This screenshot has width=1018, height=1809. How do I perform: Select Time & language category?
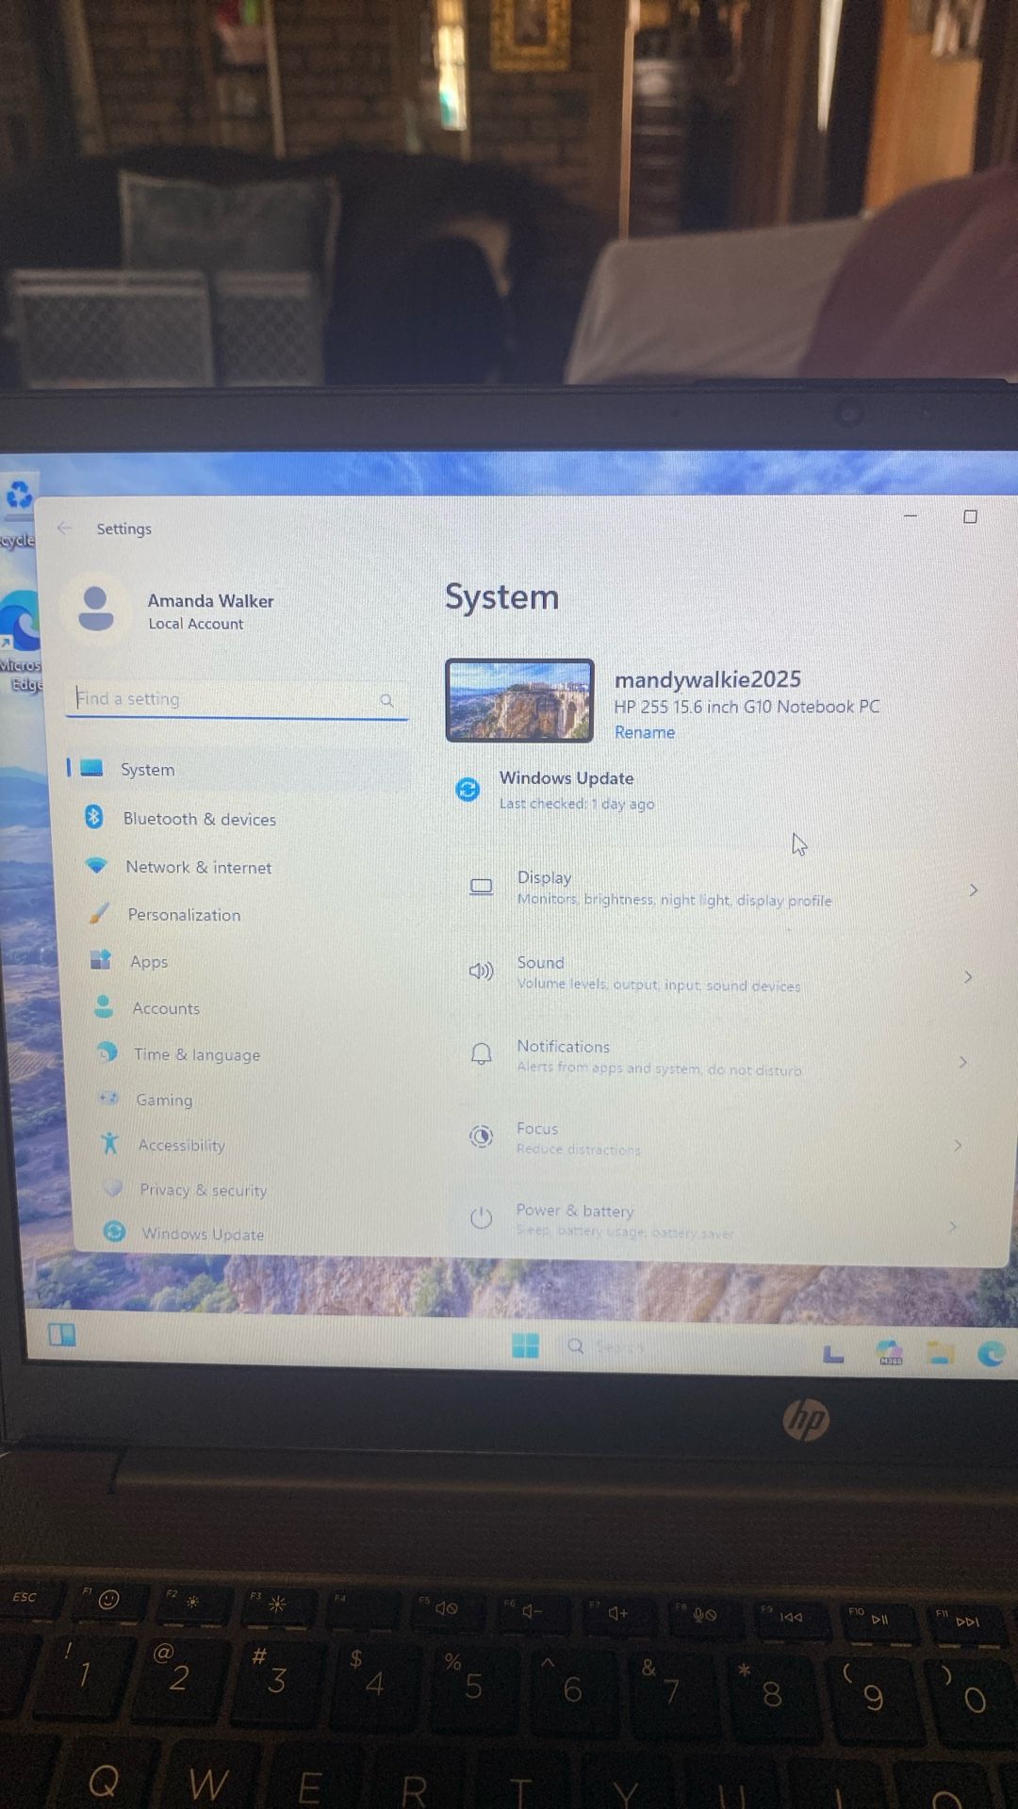[x=249, y=1053]
